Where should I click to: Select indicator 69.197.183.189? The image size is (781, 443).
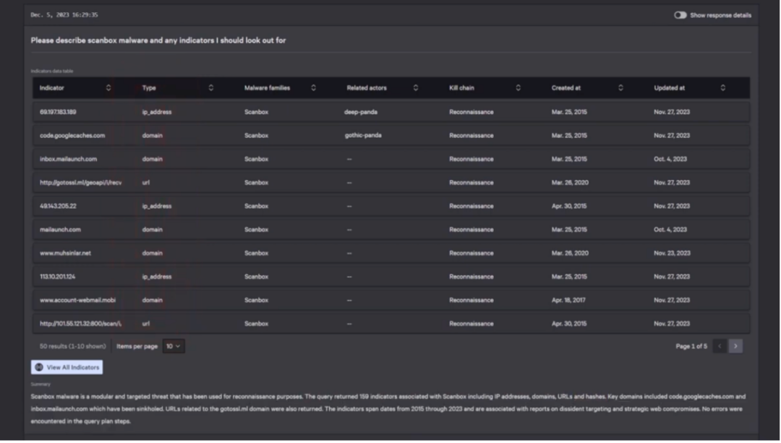coord(58,112)
